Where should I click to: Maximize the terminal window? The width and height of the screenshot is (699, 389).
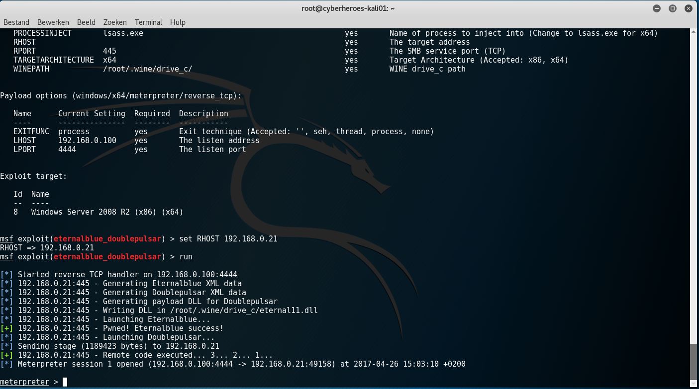pos(673,8)
